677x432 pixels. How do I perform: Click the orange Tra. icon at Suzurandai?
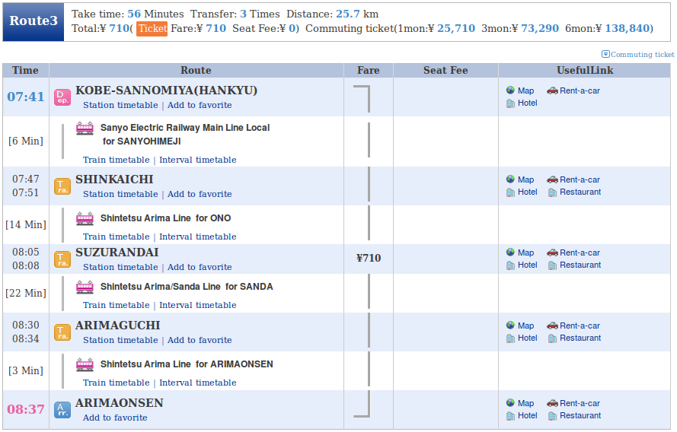click(62, 259)
